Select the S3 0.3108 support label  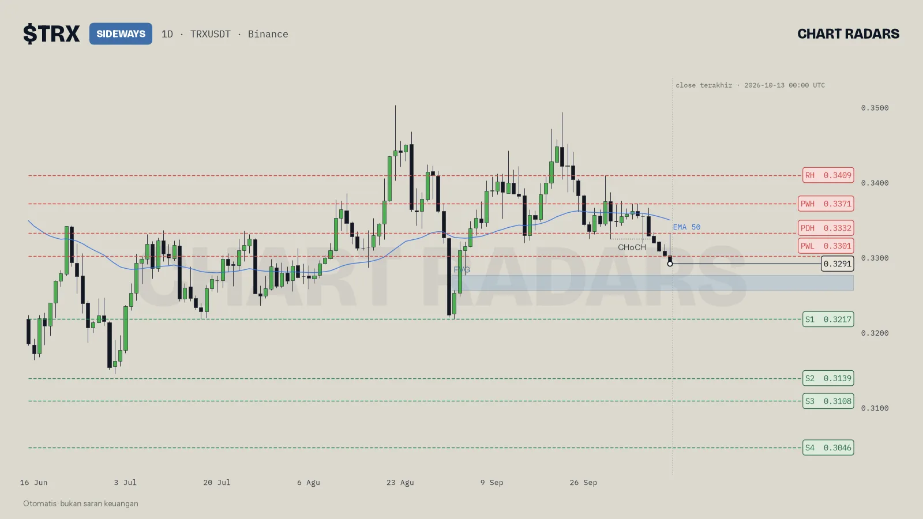(x=828, y=401)
